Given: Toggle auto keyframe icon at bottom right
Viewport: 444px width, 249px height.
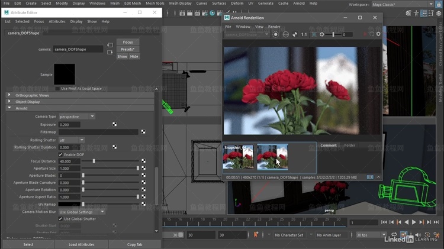Looking at the screenshot, I should pyautogui.click(x=427, y=235).
